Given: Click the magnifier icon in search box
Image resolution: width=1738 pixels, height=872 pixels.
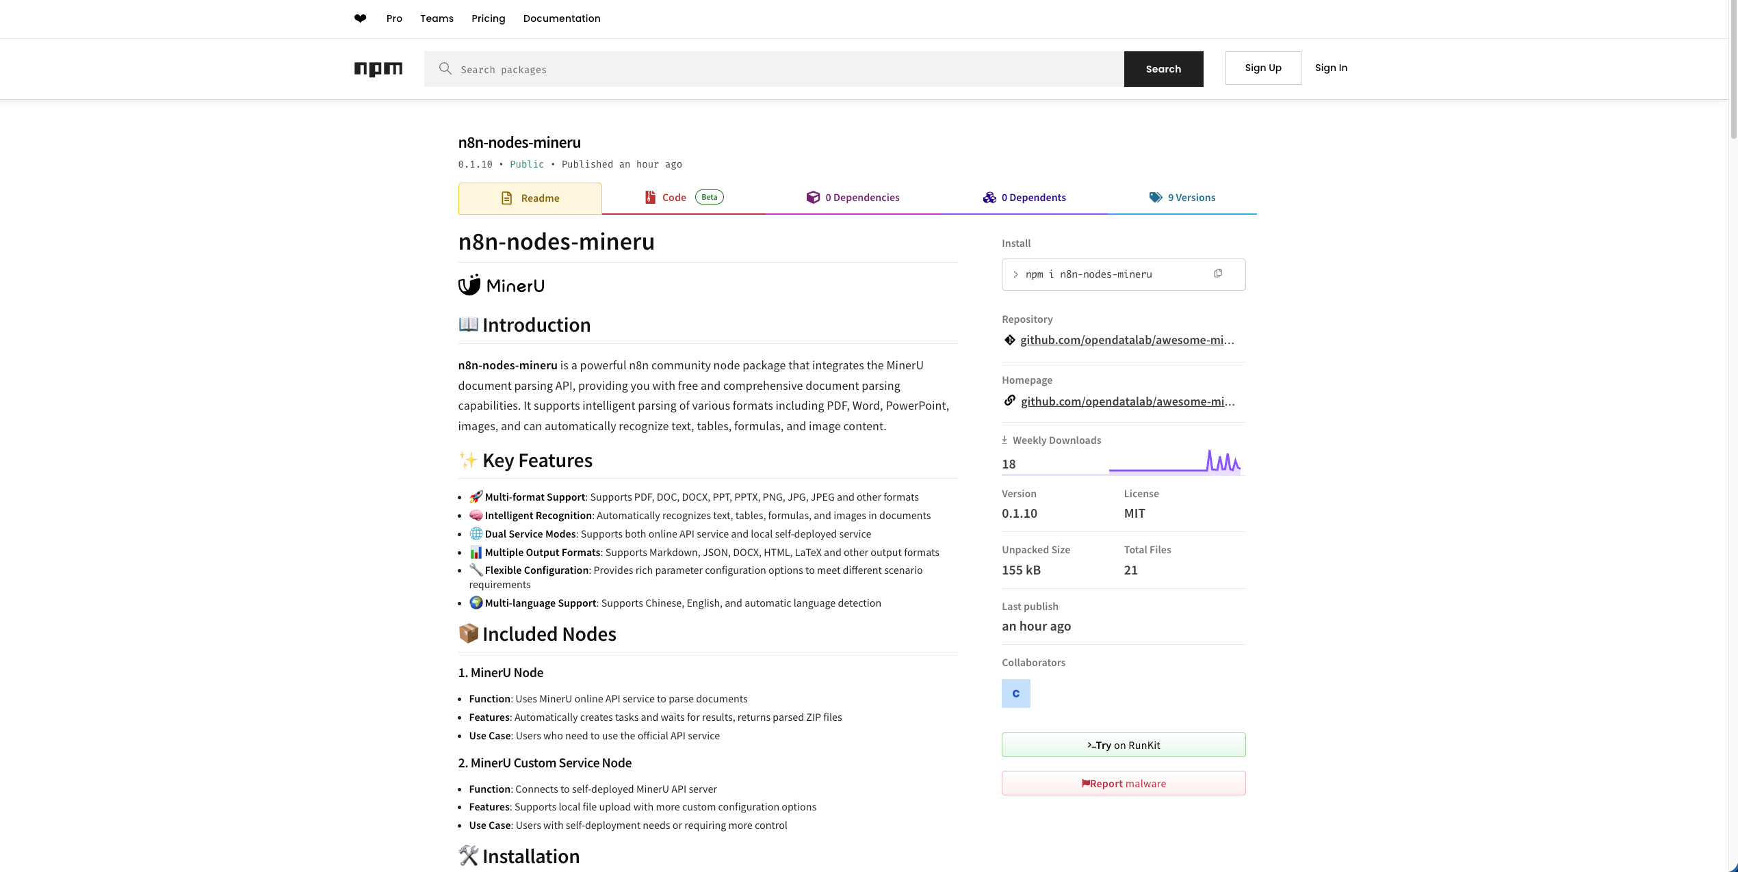Looking at the screenshot, I should (445, 68).
